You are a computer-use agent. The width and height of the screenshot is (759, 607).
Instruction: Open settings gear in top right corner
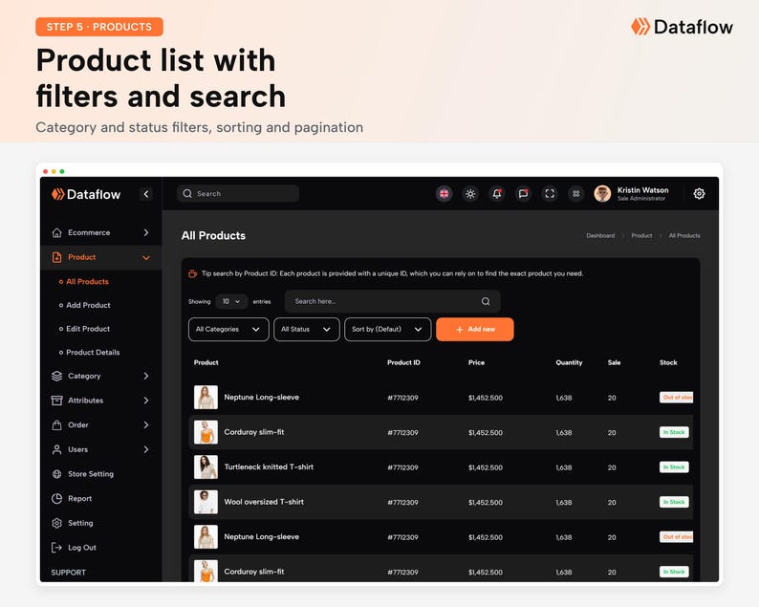[699, 194]
